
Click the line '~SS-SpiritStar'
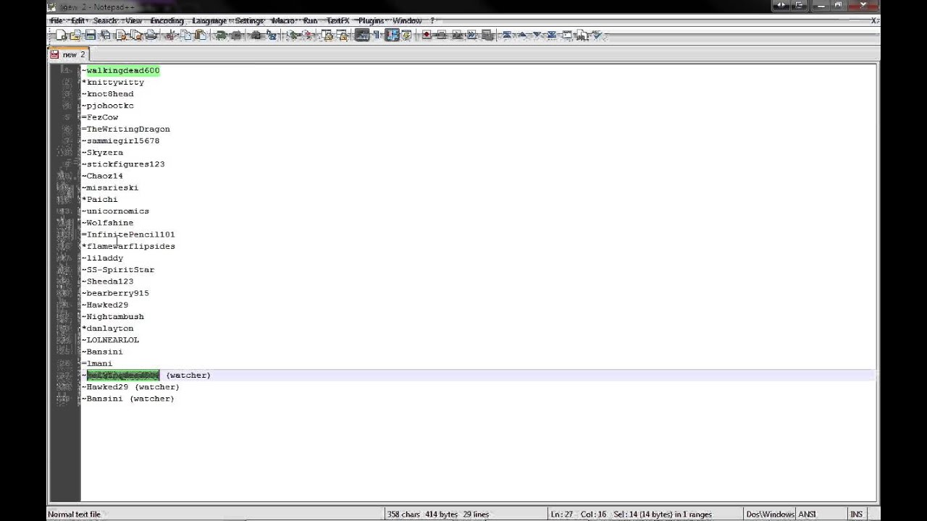[x=118, y=270]
